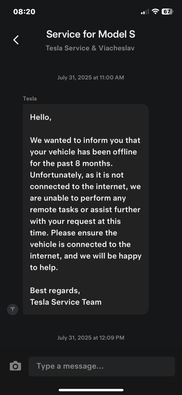Tap the cellular signal bars
Viewport: 182px width, 395px height.
pyautogui.click(x=145, y=12)
